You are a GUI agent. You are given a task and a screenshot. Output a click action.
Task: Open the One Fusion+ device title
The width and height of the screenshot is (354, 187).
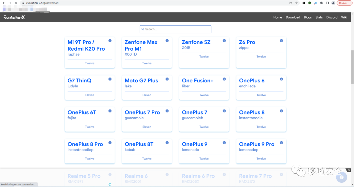click(198, 81)
